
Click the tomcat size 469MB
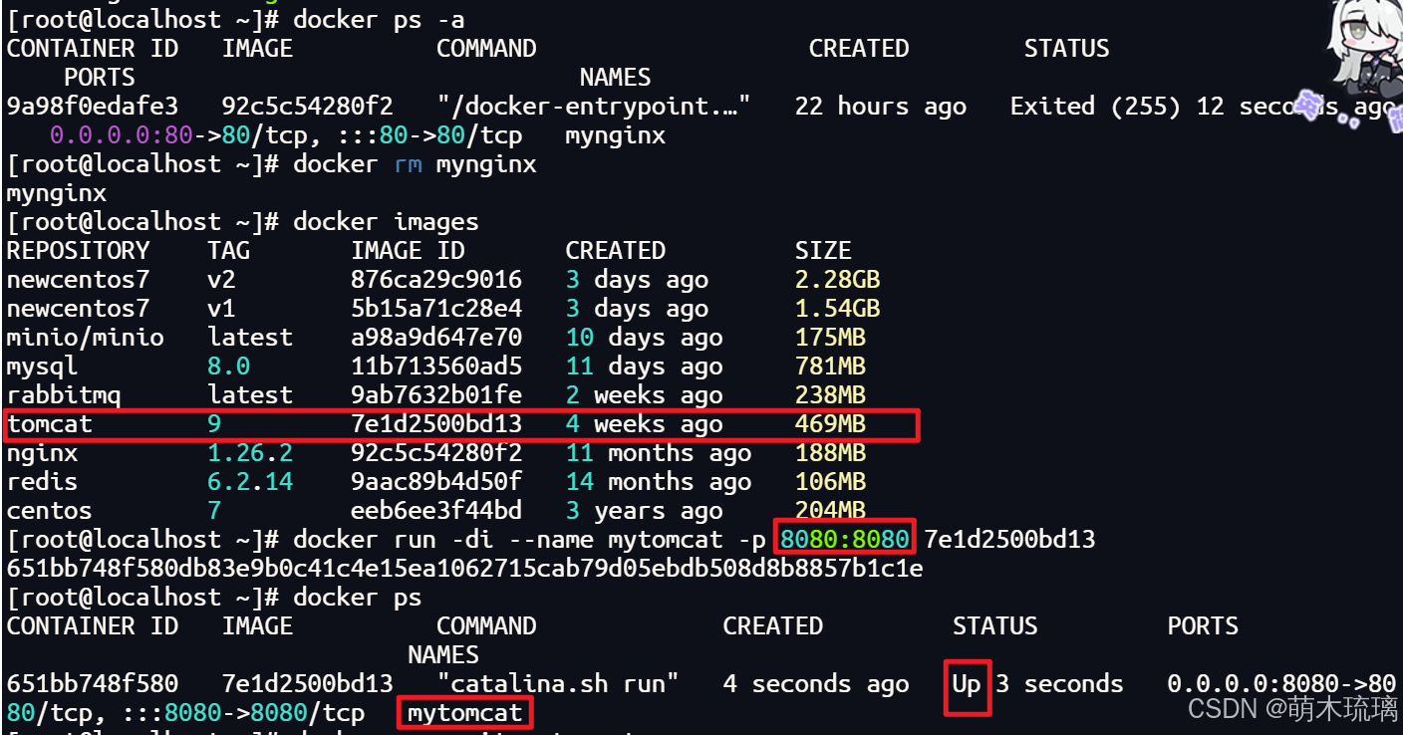(830, 424)
